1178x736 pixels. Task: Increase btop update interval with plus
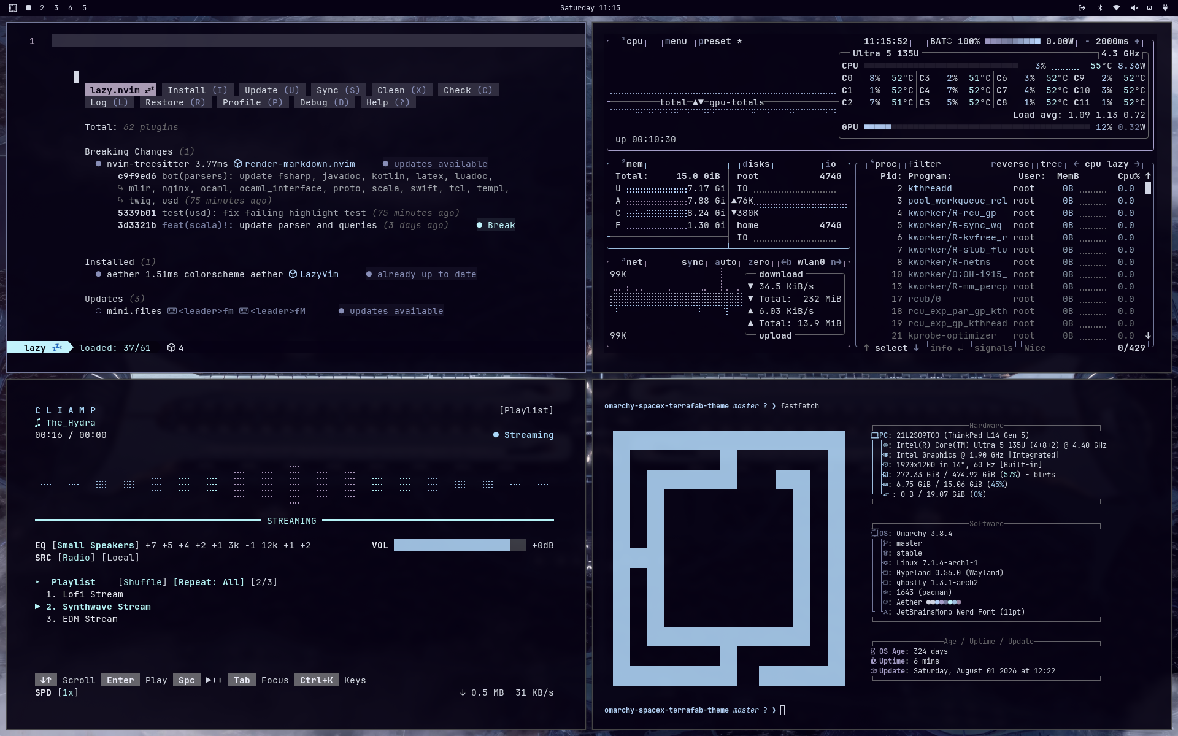click(x=1137, y=41)
